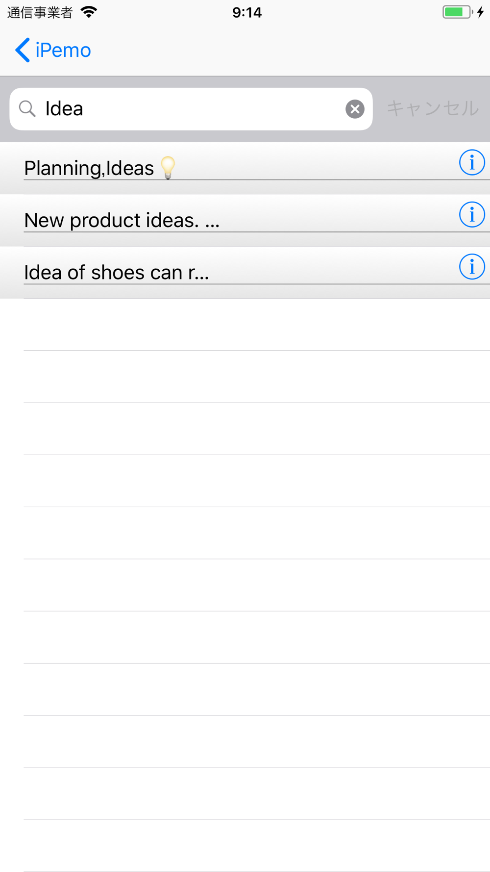Tap the magnifying glass search icon
Viewport: 490px width, 872px height.
27,109
